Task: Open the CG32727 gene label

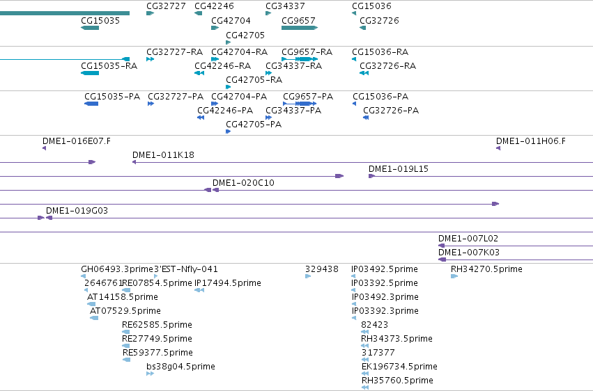Action: click(x=166, y=6)
